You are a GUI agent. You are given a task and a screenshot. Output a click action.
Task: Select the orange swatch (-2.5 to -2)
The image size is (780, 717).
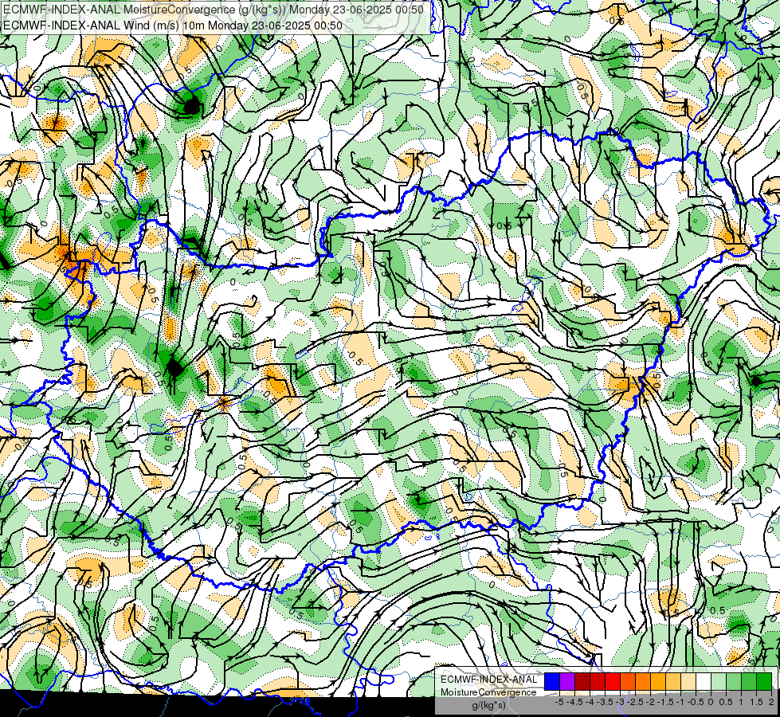coord(643,681)
